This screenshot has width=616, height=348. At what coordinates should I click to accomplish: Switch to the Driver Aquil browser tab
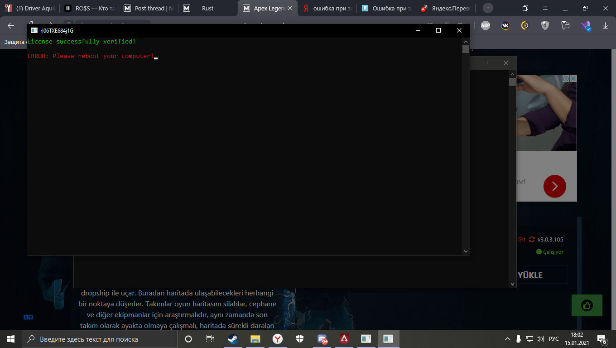tap(30, 8)
